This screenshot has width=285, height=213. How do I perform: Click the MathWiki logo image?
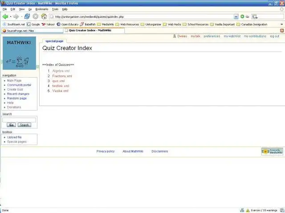[19, 53]
